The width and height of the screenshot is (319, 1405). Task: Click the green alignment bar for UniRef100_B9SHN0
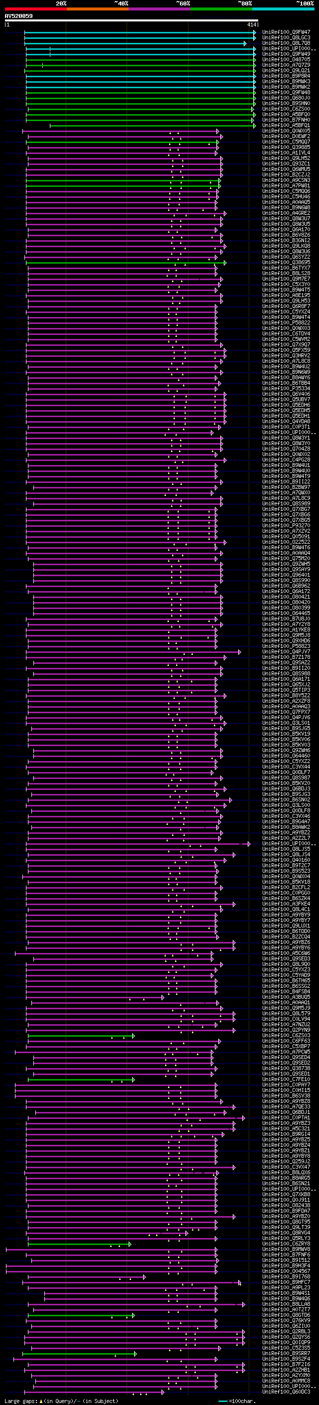point(141,104)
